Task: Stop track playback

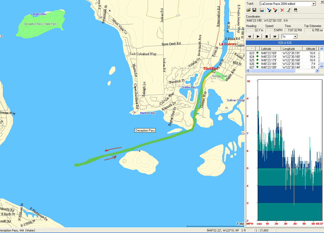Action: pyautogui.click(x=266, y=37)
